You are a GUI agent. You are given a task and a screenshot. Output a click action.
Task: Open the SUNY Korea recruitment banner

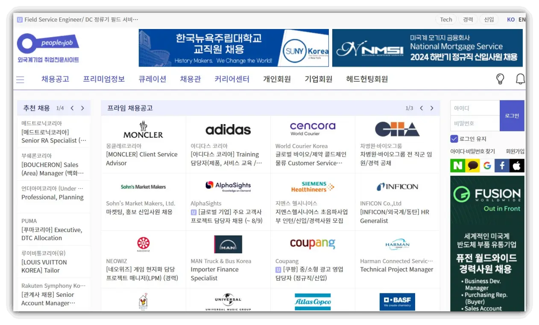[234, 48]
